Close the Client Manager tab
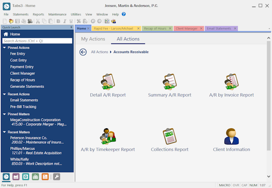 pos(201,29)
